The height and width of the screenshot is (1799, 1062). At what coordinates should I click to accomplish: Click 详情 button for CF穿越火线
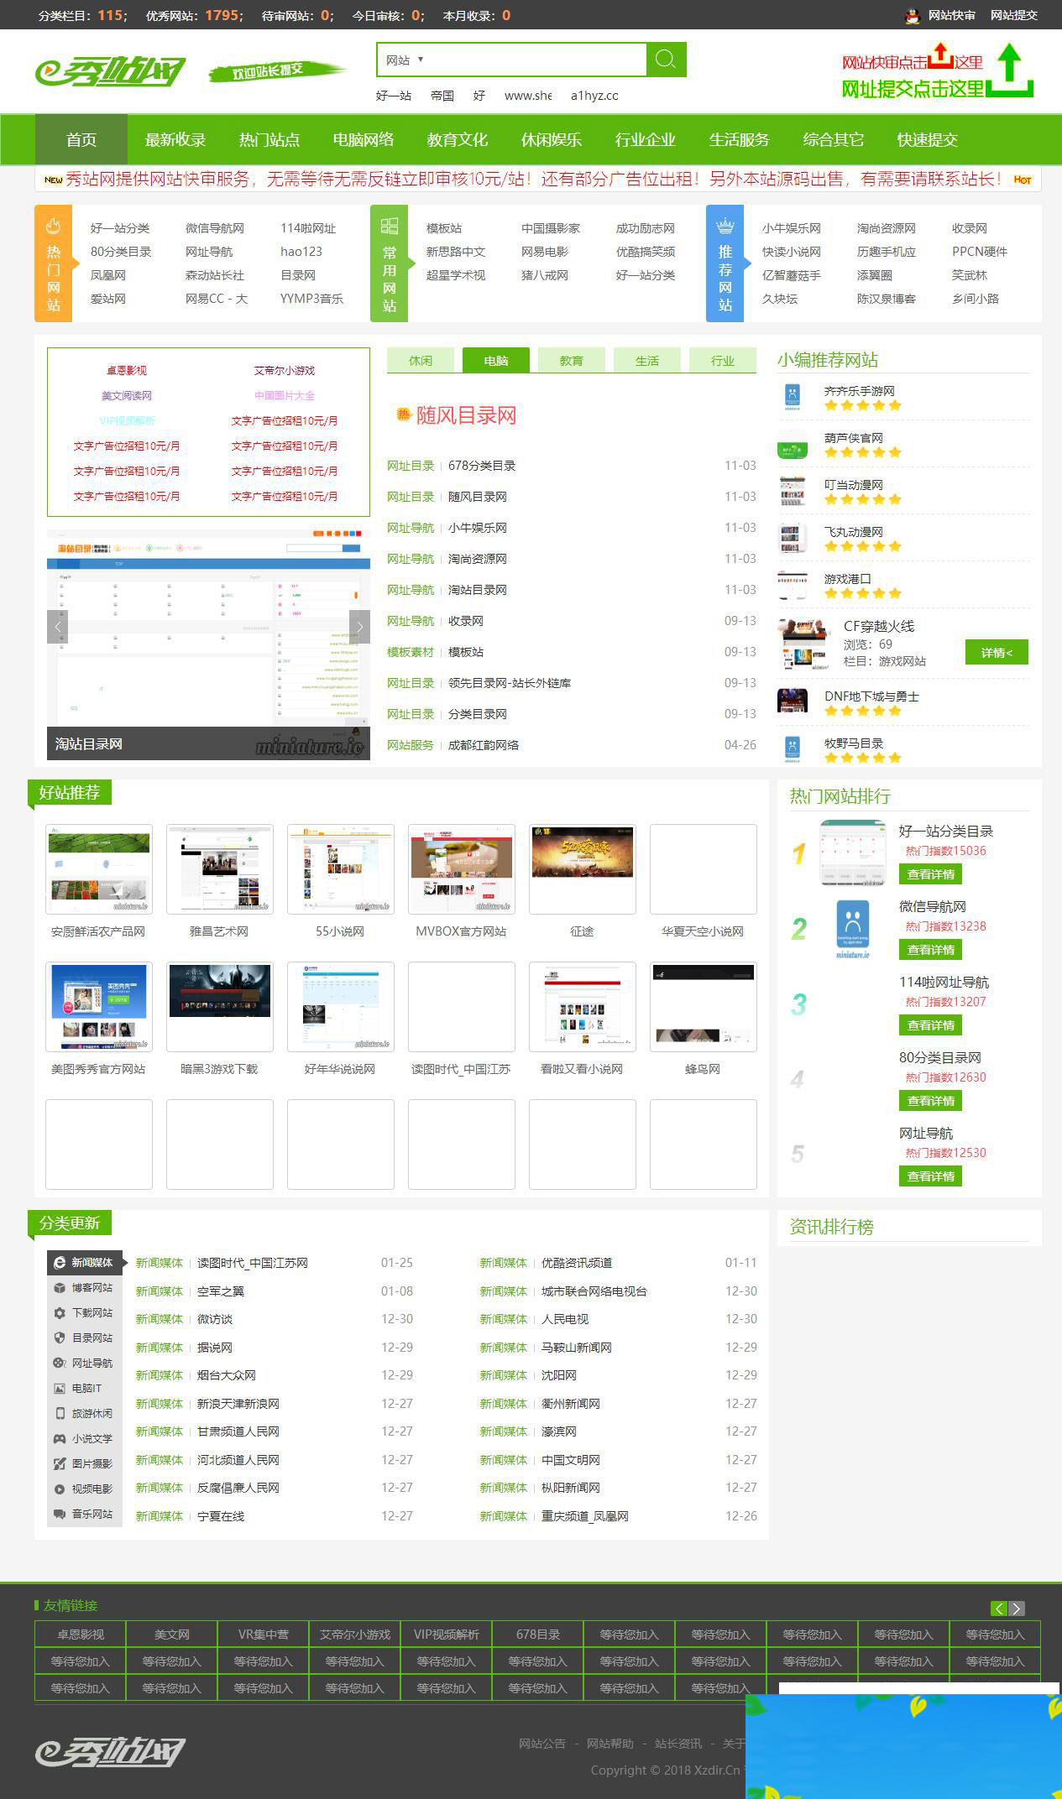click(x=997, y=652)
